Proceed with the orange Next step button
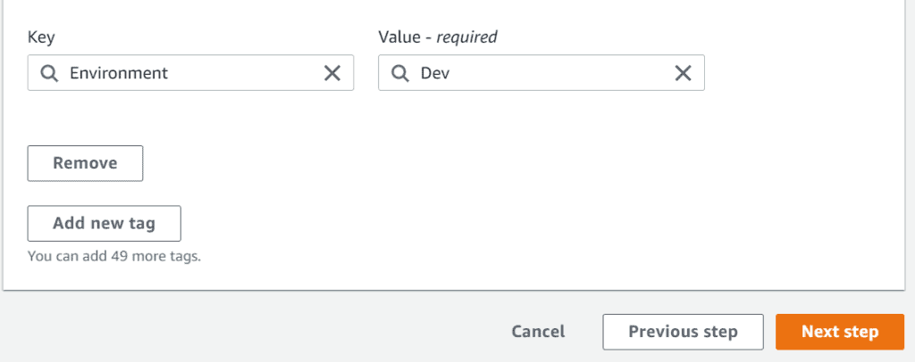The height and width of the screenshot is (362, 915). pos(840,332)
